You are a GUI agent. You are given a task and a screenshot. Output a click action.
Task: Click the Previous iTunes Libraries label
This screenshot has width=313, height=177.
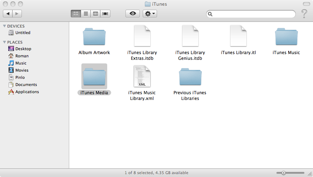point(190,95)
